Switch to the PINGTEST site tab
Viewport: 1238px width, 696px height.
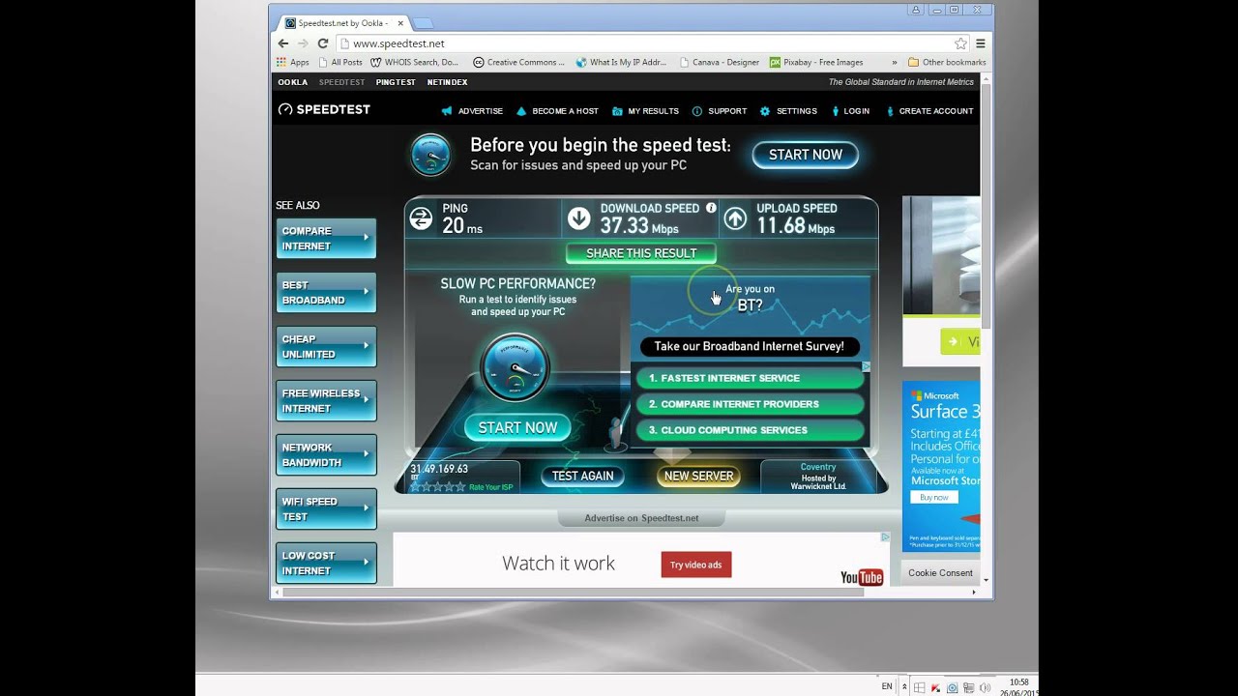coord(396,82)
